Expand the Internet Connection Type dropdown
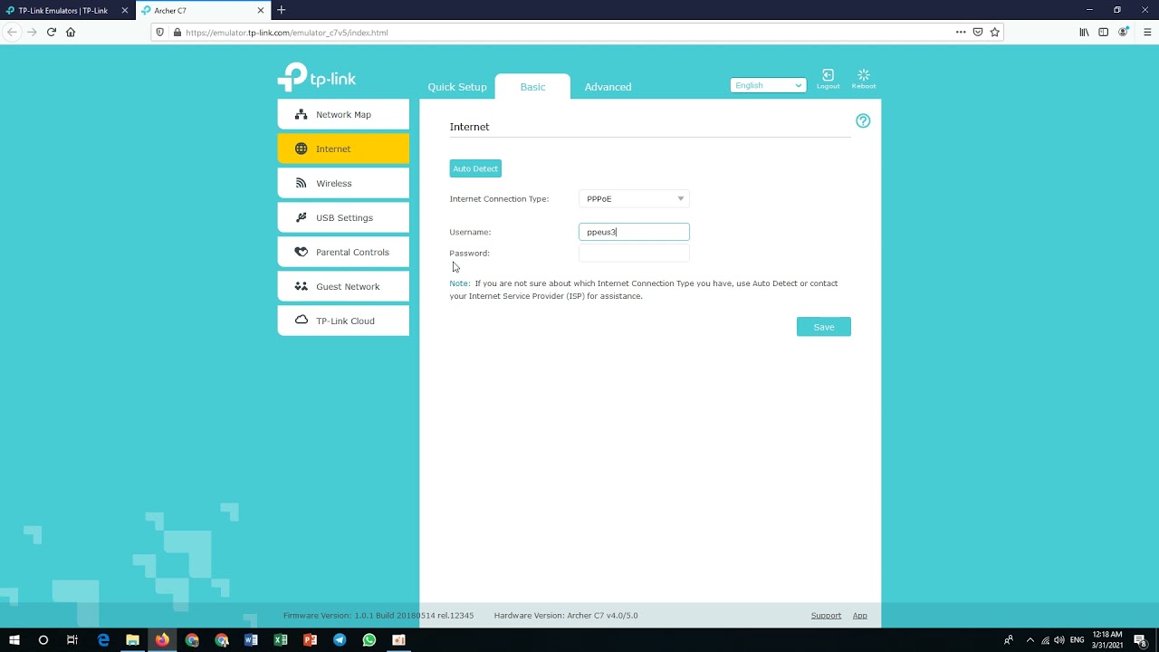1159x652 pixels. coord(634,198)
